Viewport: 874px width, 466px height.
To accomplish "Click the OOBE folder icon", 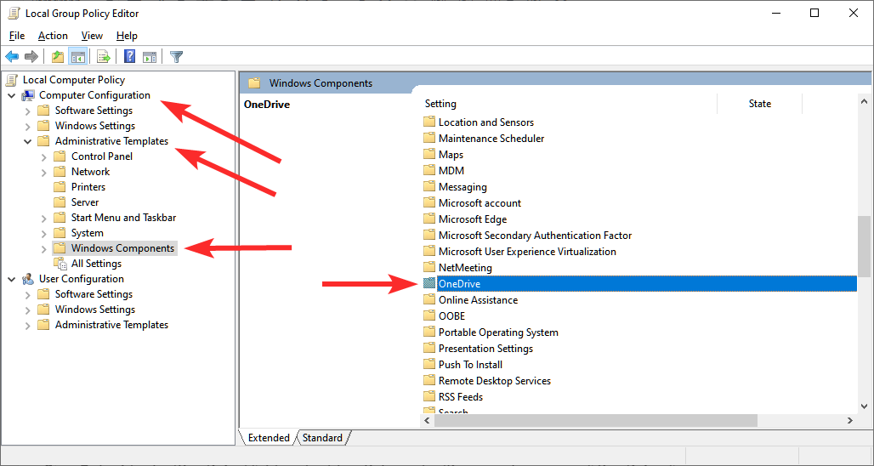I will tap(428, 316).
